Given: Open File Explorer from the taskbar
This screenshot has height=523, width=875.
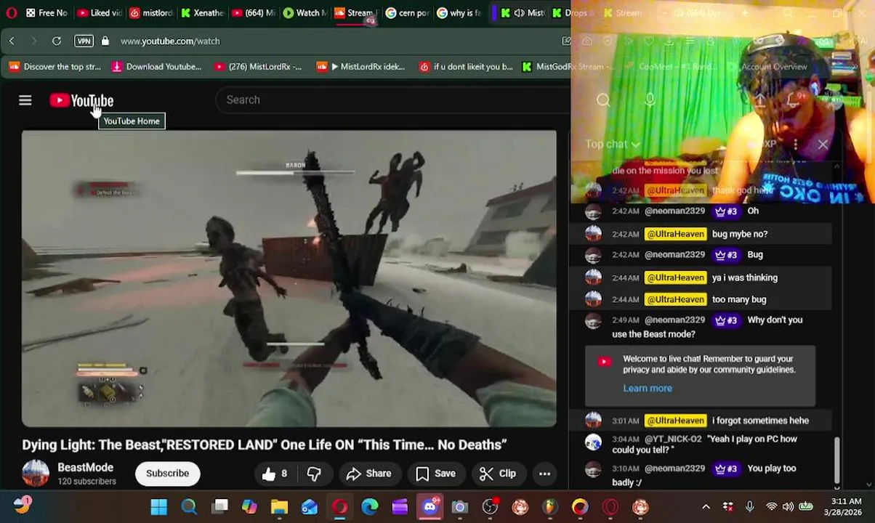Looking at the screenshot, I should point(280,506).
